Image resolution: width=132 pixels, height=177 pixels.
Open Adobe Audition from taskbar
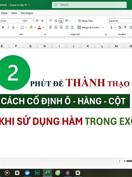coord(37,173)
